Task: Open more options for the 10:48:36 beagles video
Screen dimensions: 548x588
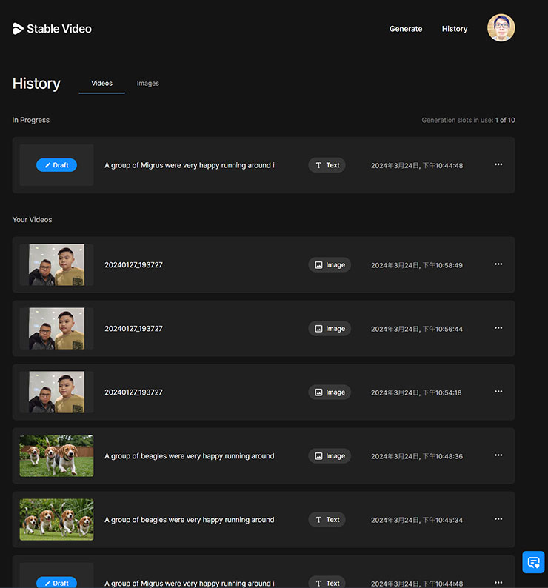Action: (498, 455)
